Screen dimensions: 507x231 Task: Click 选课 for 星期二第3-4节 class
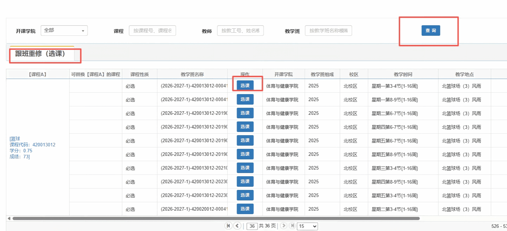click(x=245, y=209)
